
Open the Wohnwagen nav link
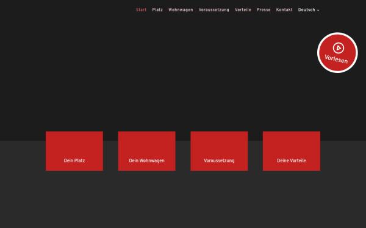coord(181,10)
